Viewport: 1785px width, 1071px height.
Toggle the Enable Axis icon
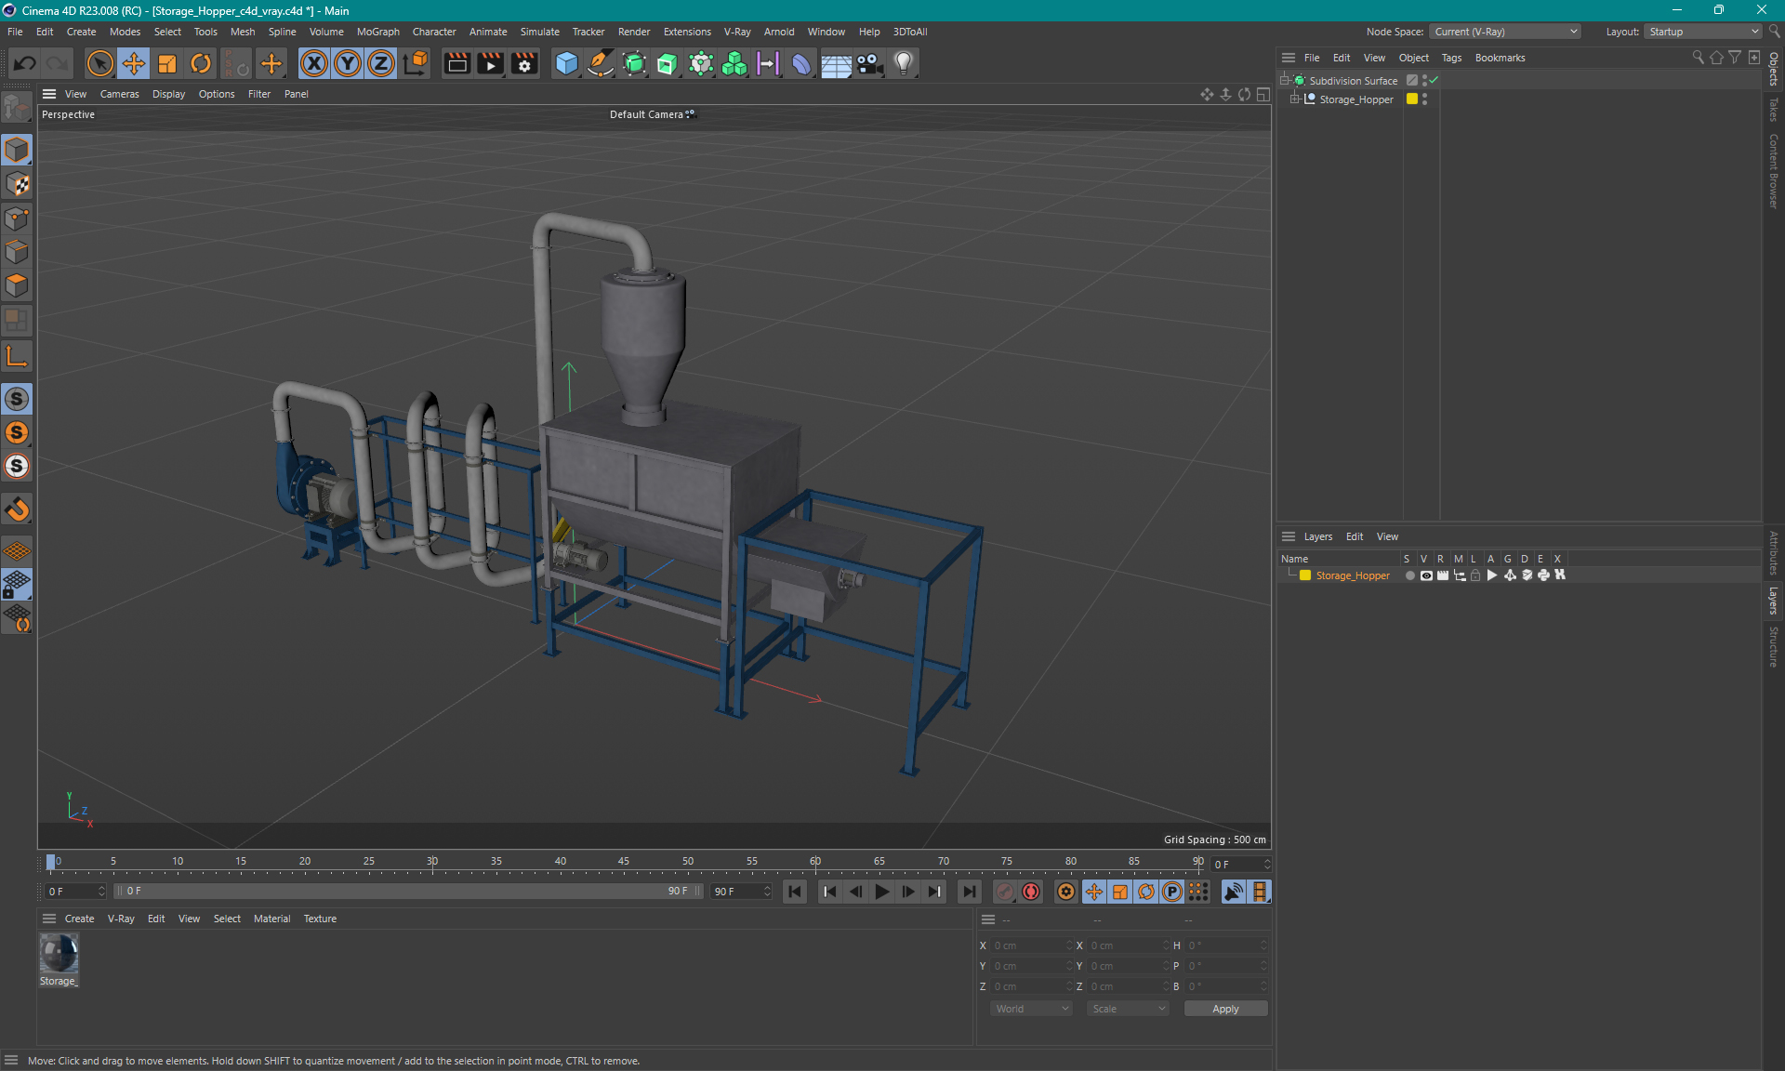[x=17, y=356]
